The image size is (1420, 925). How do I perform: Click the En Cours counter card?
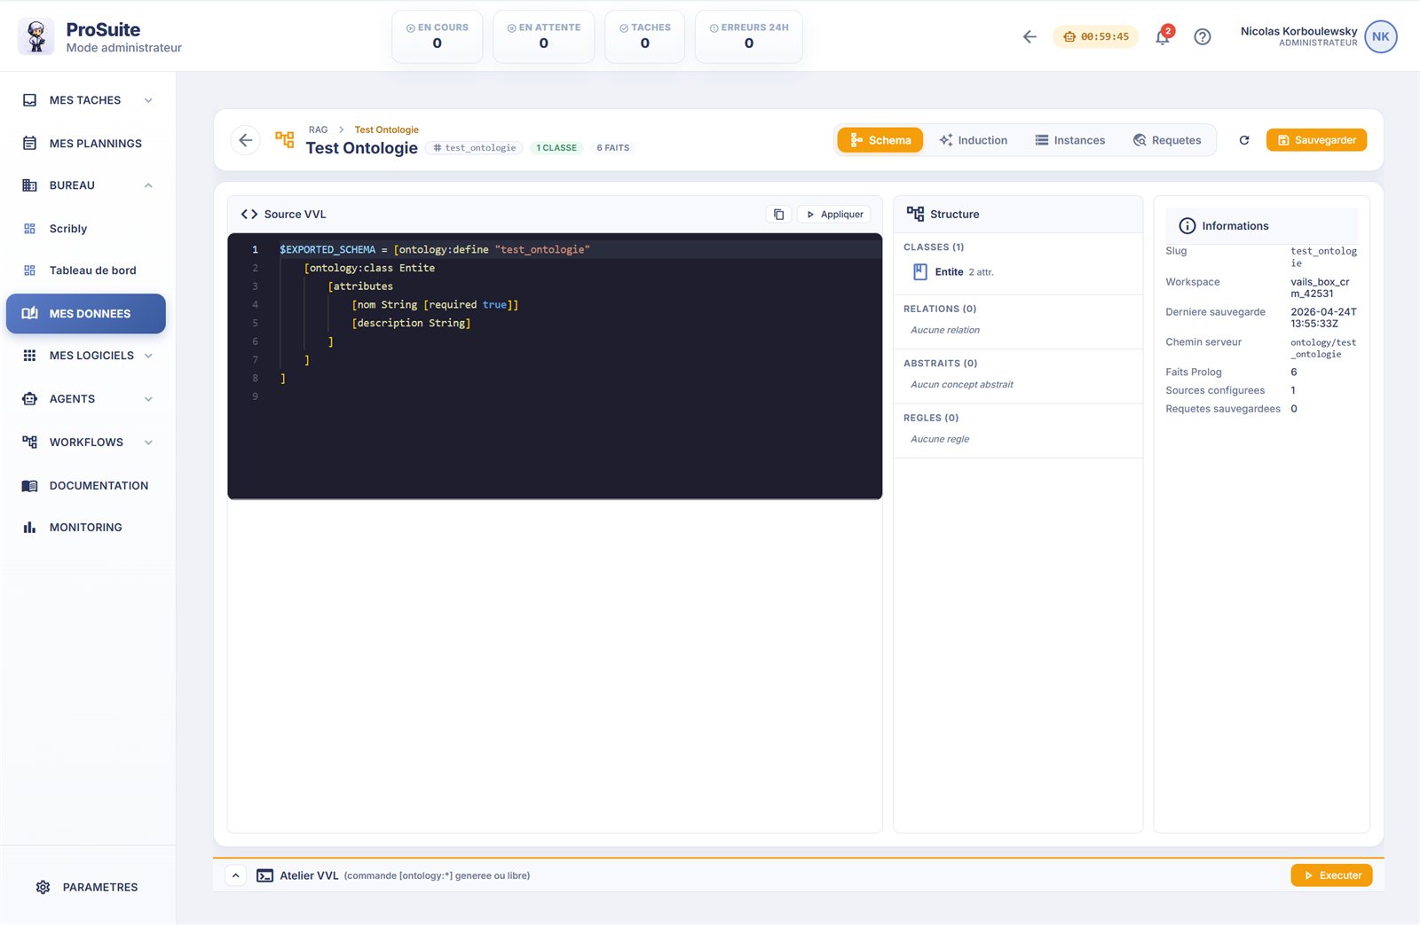pos(437,36)
